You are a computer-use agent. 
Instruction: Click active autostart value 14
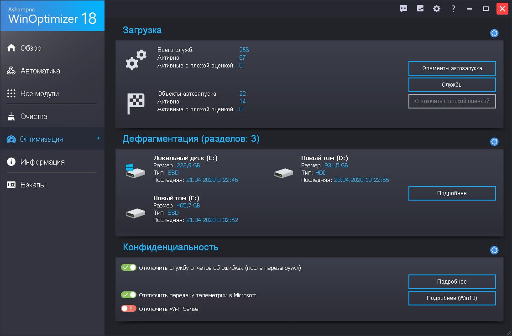pos(242,102)
